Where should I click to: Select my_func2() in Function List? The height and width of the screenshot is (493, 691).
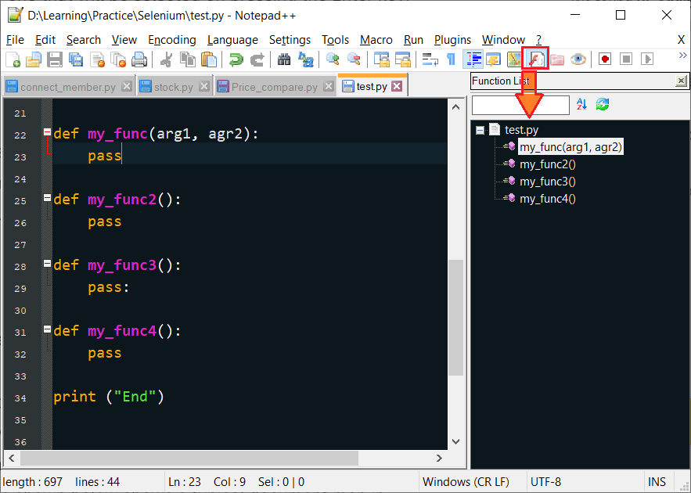(x=547, y=164)
